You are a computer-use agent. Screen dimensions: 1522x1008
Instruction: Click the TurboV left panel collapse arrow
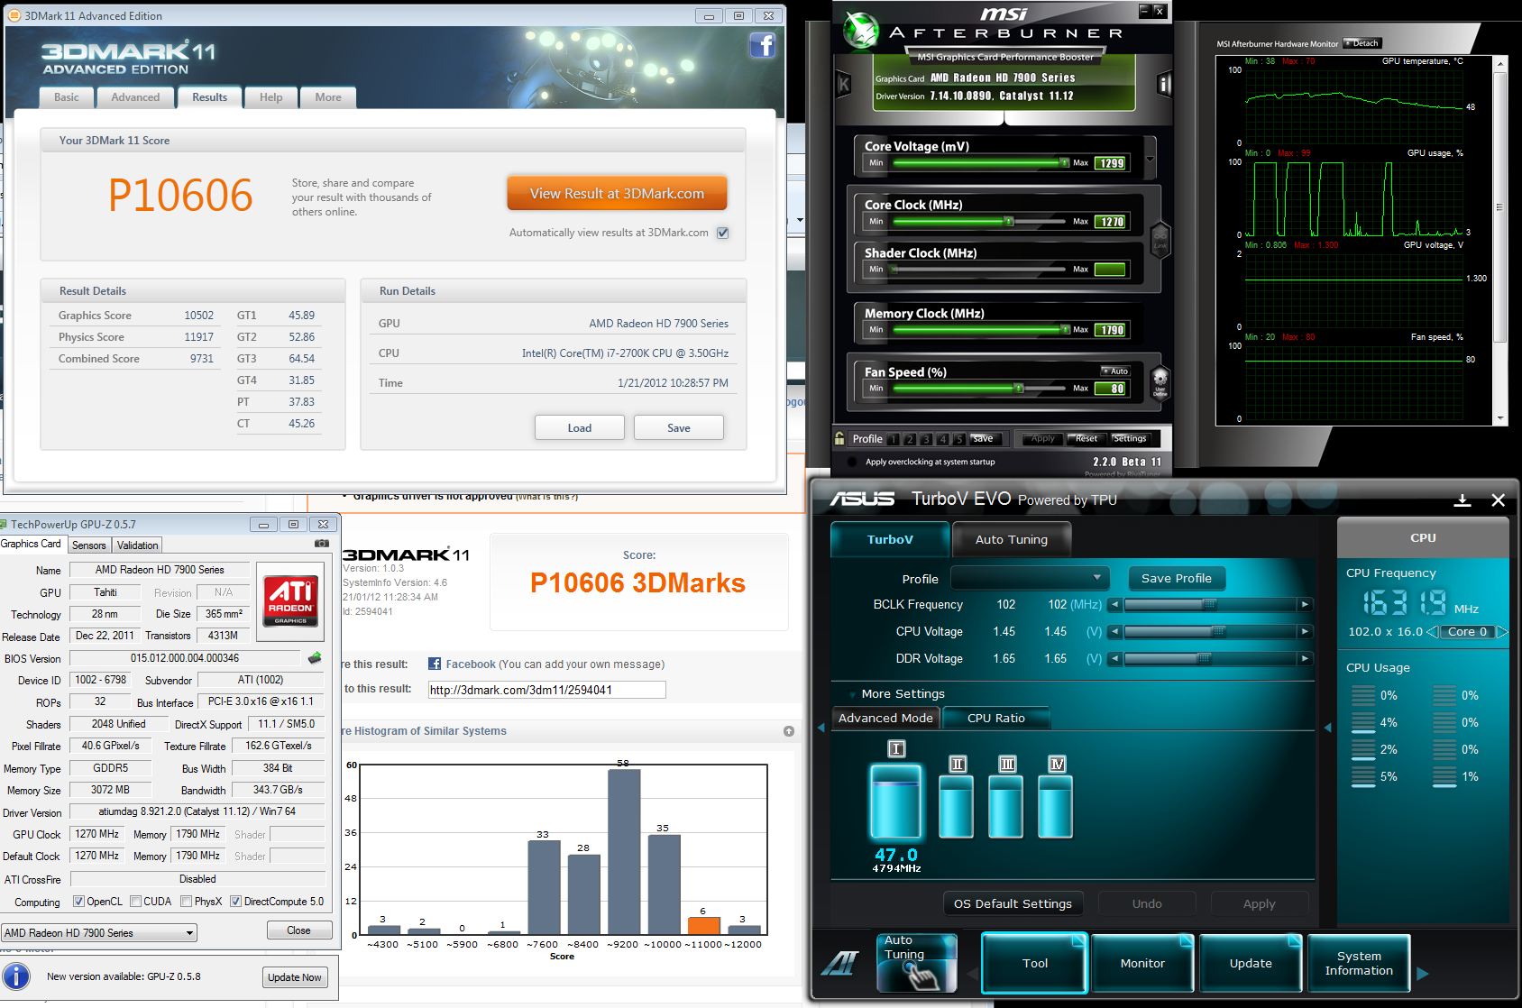pos(821,728)
